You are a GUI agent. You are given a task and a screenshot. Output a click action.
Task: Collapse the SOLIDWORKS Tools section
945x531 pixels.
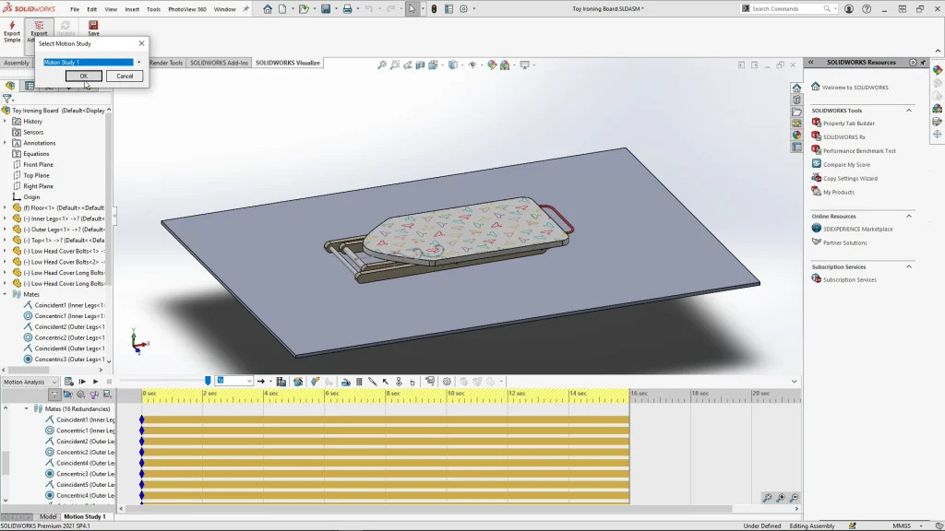tap(908, 111)
